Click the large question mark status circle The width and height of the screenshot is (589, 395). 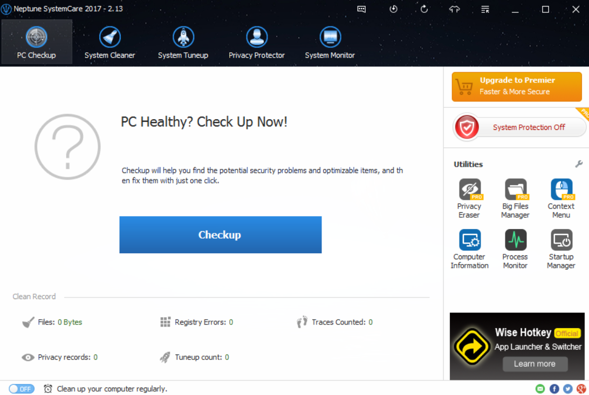tap(67, 147)
